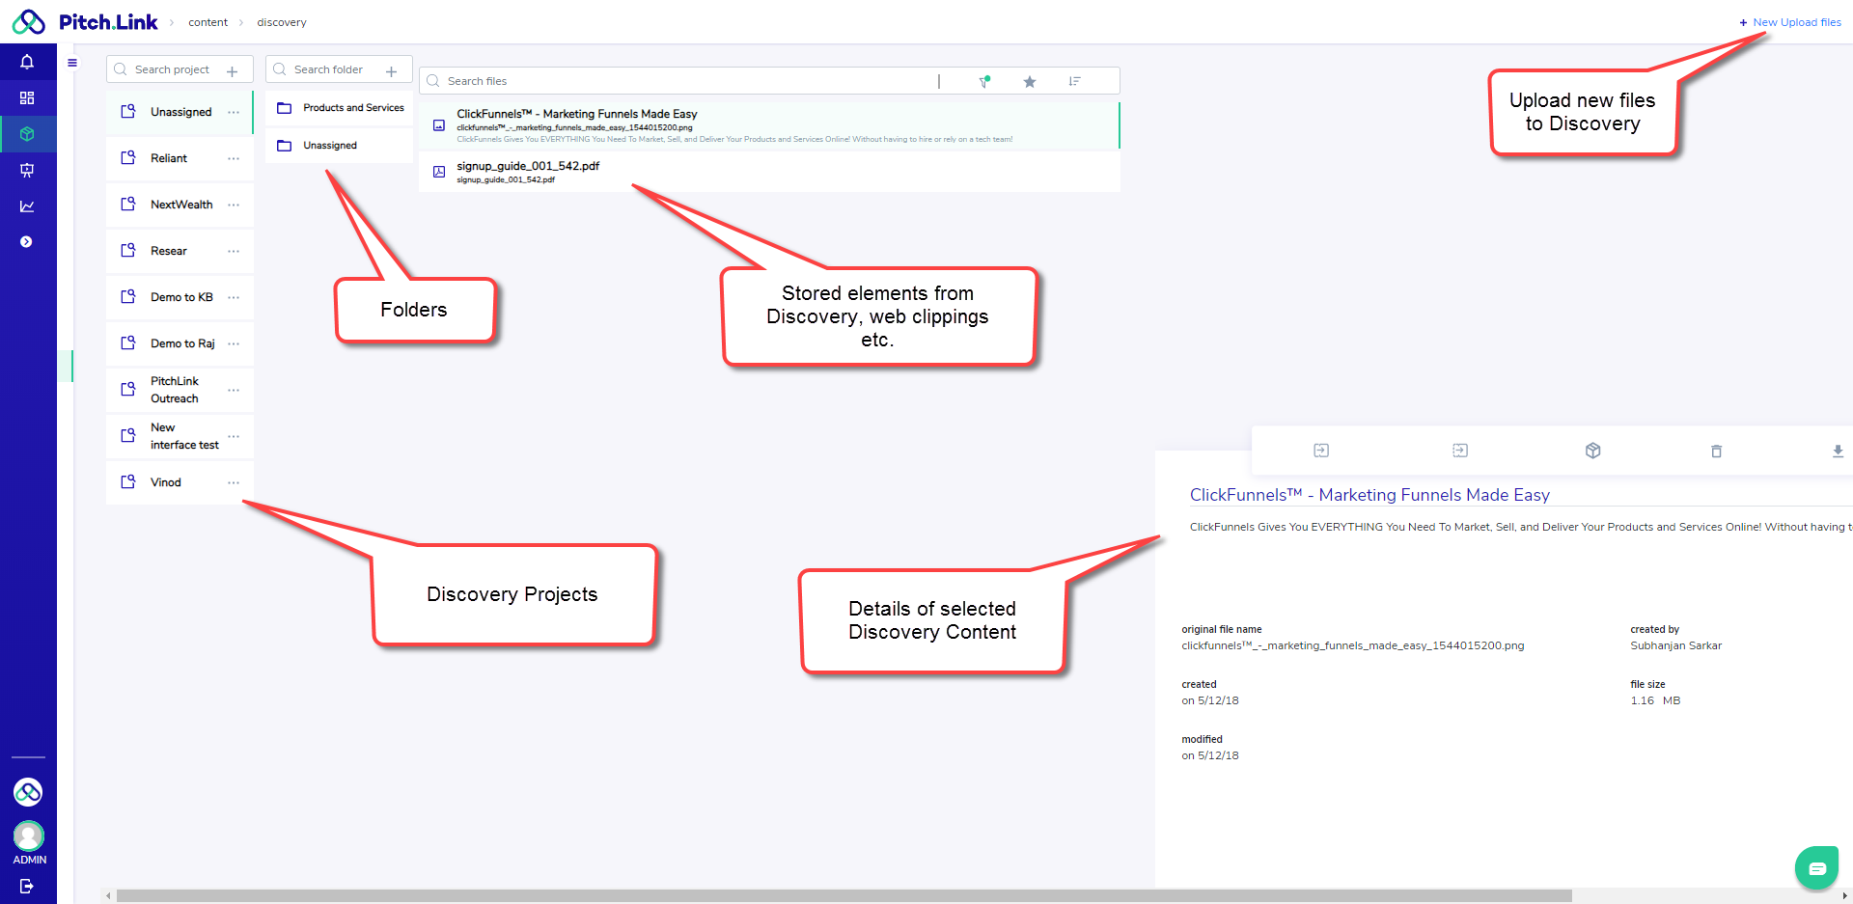Image resolution: width=1853 pixels, height=904 pixels.
Task: Click the content breadcrumb link
Action: click(207, 22)
